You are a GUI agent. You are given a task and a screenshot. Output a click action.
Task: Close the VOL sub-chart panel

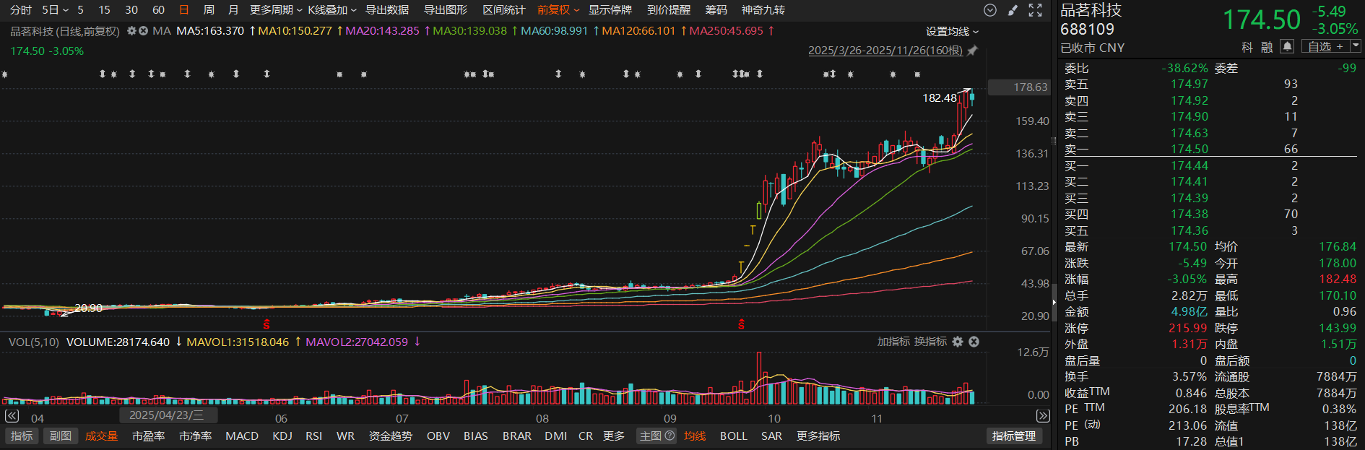974,342
